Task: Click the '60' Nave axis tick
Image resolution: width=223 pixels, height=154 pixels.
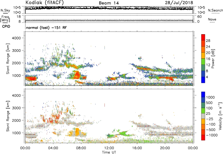Action: coord(199,17)
